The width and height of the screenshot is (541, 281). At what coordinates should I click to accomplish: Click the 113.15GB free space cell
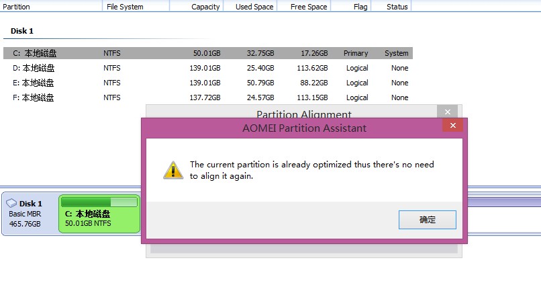(x=312, y=98)
